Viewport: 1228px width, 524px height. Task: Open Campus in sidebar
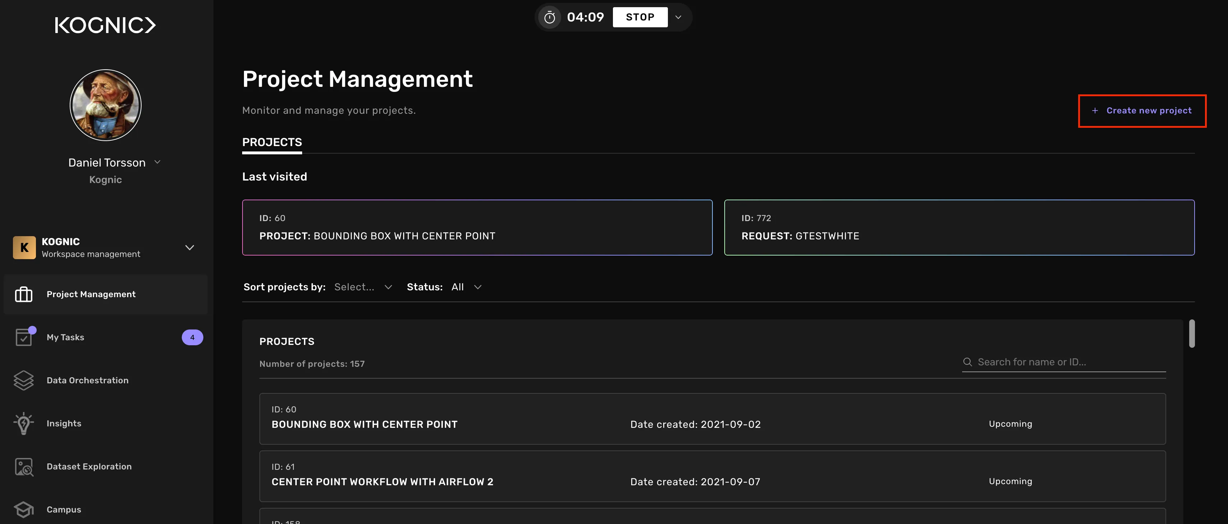(x=105, y=510)
